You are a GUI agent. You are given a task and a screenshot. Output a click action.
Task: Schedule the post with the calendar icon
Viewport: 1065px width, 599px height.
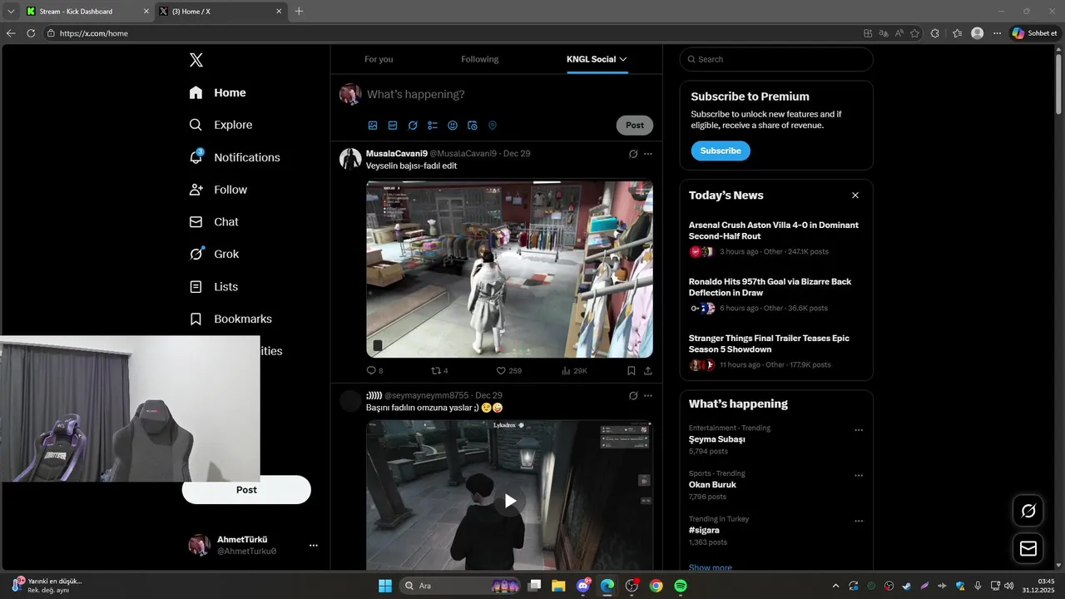473,126
